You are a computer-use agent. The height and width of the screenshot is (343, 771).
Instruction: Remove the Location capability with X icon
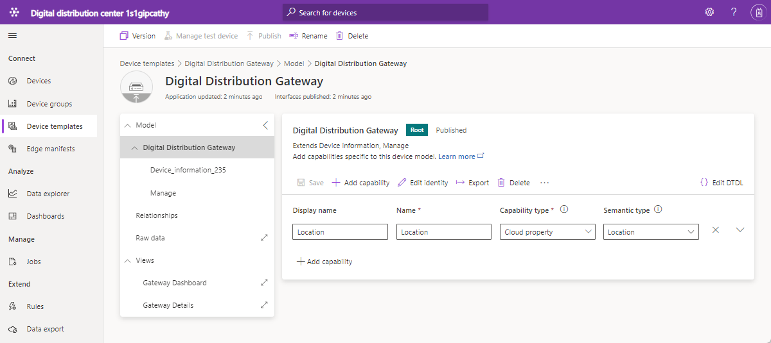coord(716,230)
